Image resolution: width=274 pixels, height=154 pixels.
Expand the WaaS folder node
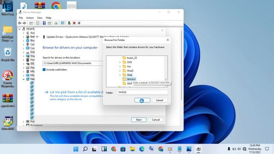pos(120,71)
